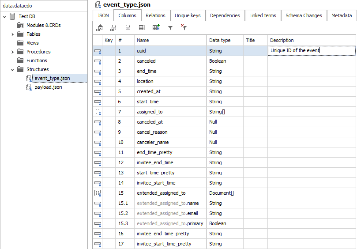Image resolution: width=357 pixels, height=249 pixels.
Task: Click the table grid icon in the toolbar
Action: 142,27
